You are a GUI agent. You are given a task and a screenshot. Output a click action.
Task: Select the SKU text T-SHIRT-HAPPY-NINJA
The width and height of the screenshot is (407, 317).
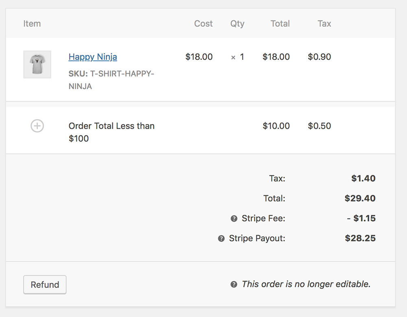click(111, 80)
